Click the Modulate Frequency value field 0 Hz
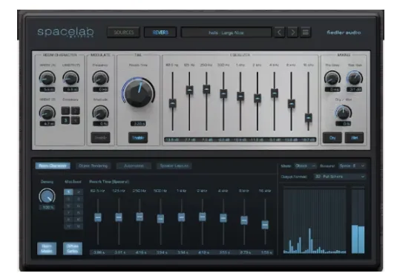This screenshot has width=397, height=279. click(100, 89)
